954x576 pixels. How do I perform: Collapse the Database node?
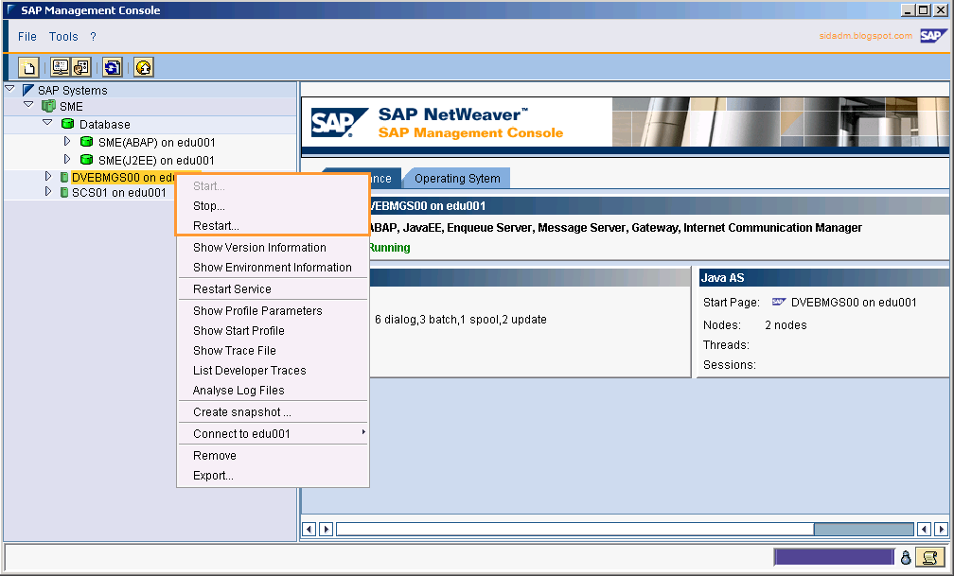(47, 122)
